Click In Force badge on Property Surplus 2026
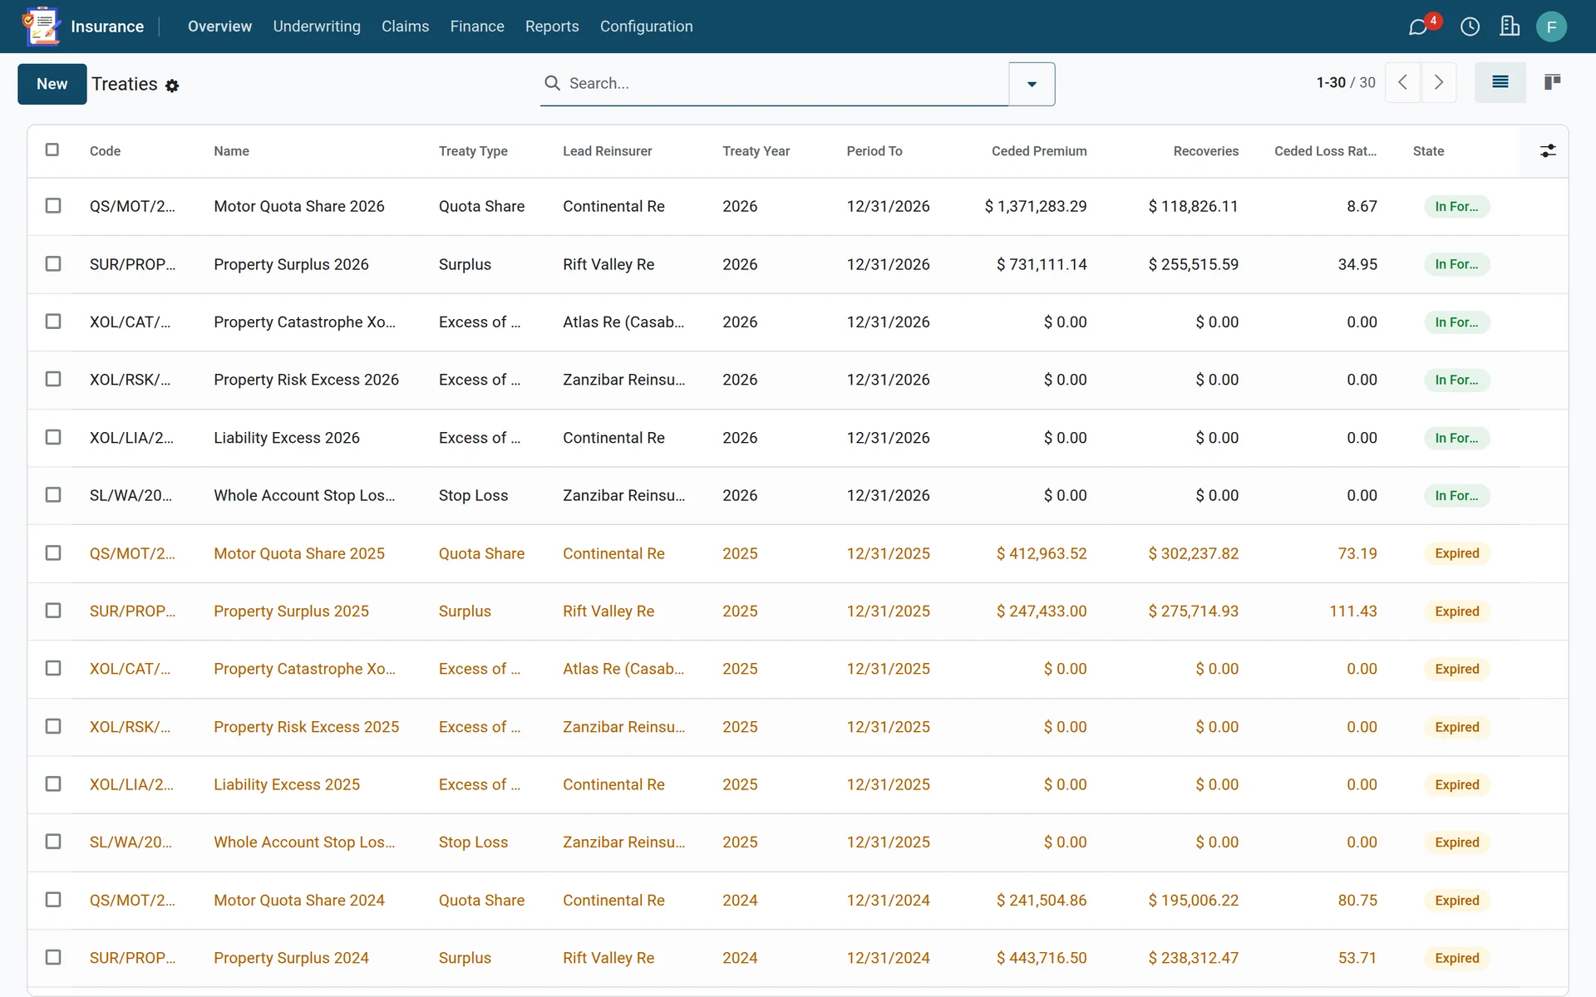This screenshot has width=1596, height=997. tap(1456, 264)
